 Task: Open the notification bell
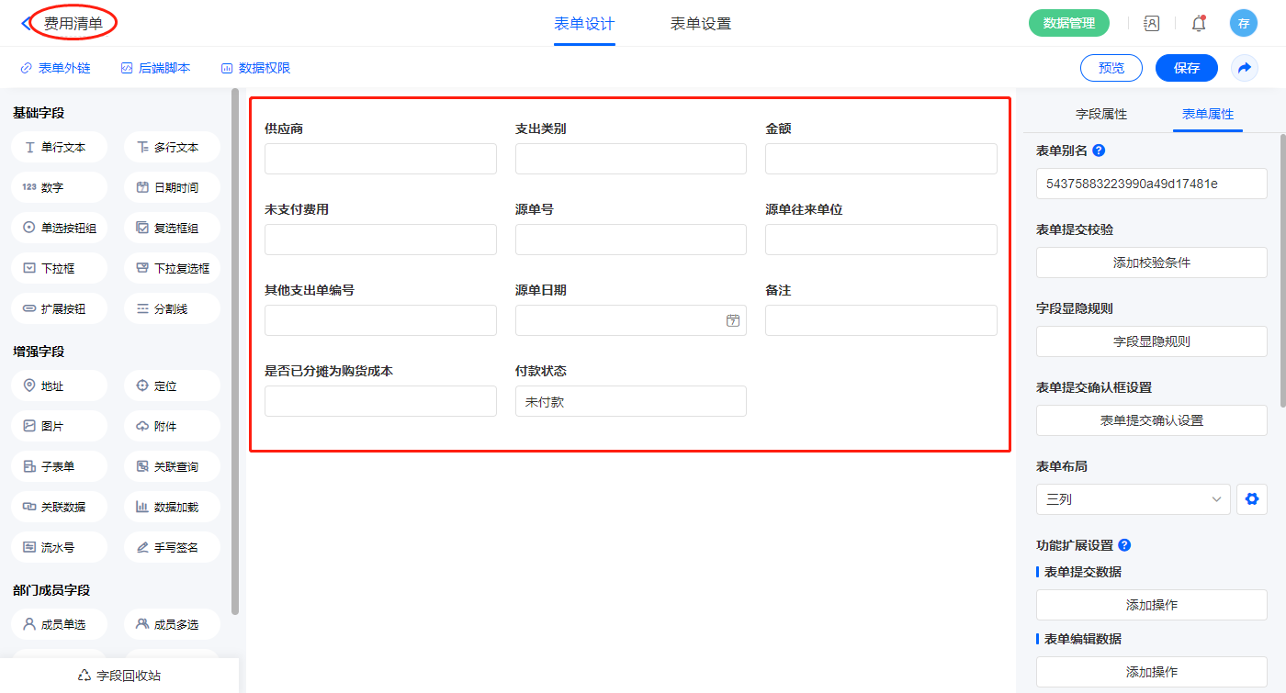pos(1199,24)
